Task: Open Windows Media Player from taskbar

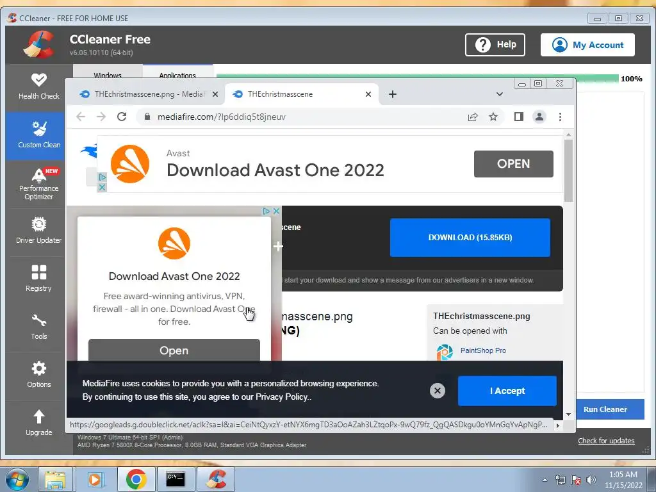Action: [95, 479]
